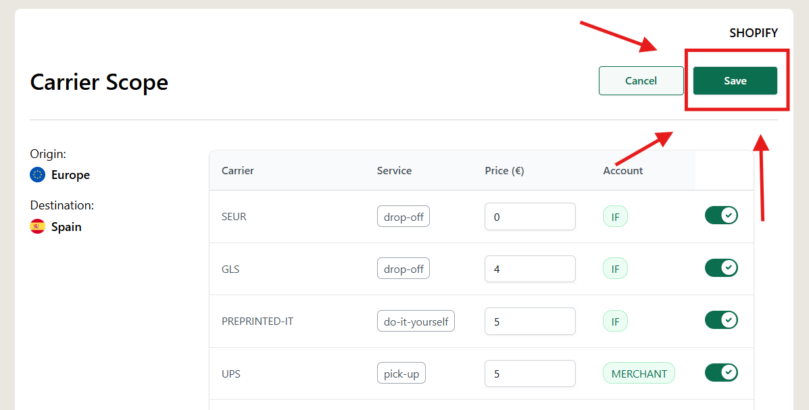The image size is (809, 410).
Task: Click the PREPRINTED-IT carrier name
Action: point(258,322)
